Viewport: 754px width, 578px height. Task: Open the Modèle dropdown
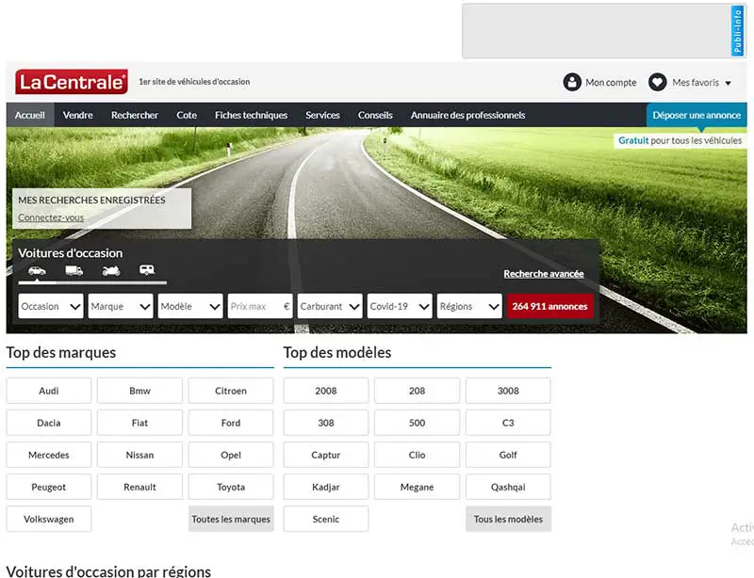[x=190, y=306]
